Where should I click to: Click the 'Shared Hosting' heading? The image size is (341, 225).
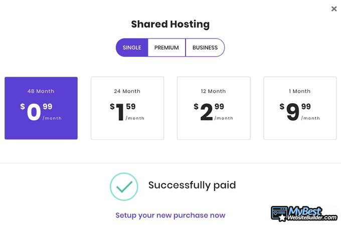[170, 24]
